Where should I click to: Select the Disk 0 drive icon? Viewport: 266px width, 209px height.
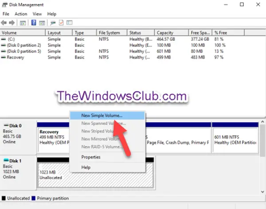point(6,125)
